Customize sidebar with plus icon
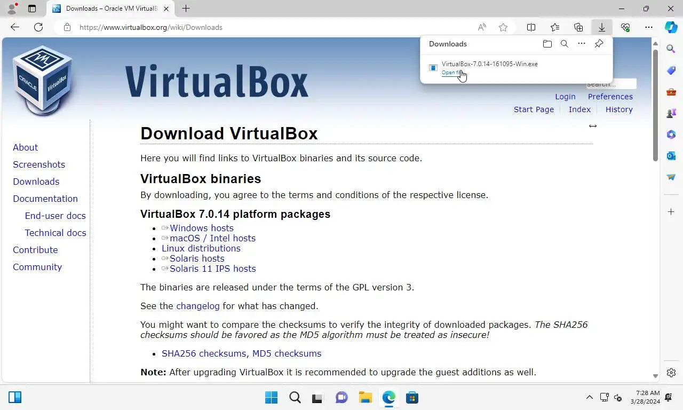Viewport: 683px width, 410px height. pyautogui.click(x=671, y=212)
